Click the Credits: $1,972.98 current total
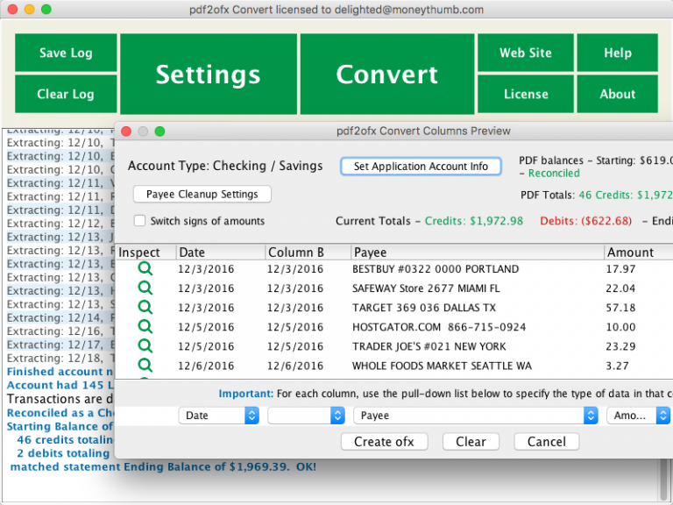This screenshot has height=505, width=673. tap(474, 221)
